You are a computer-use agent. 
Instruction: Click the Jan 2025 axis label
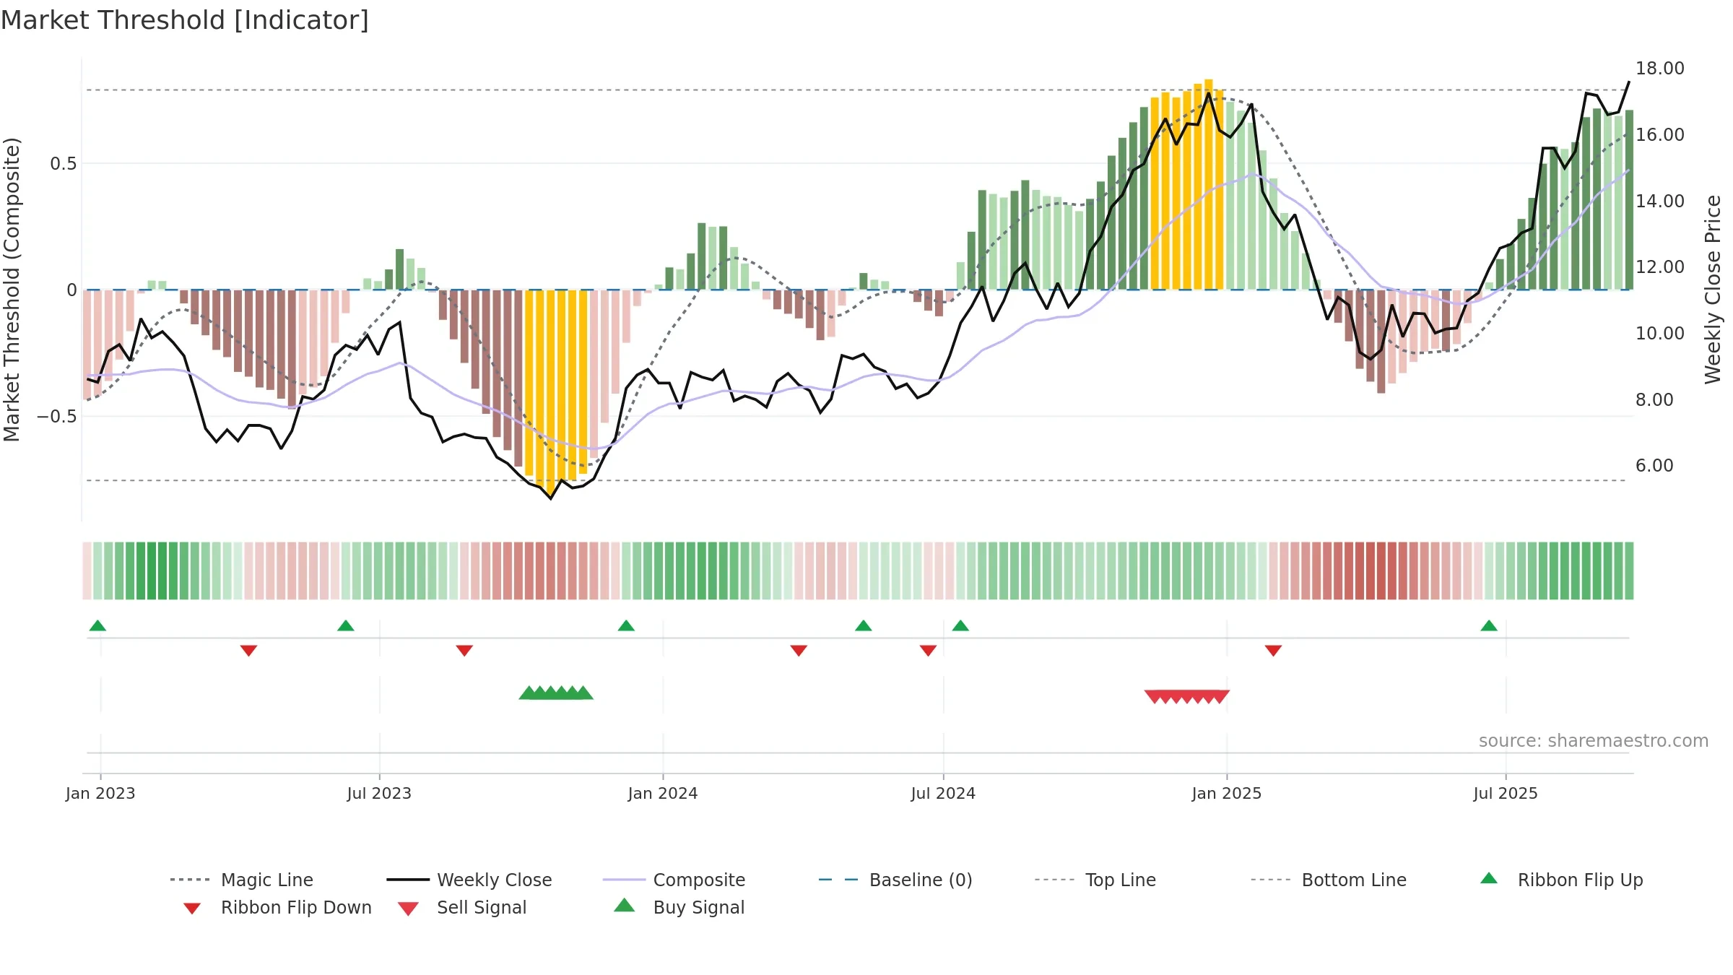1227,793
